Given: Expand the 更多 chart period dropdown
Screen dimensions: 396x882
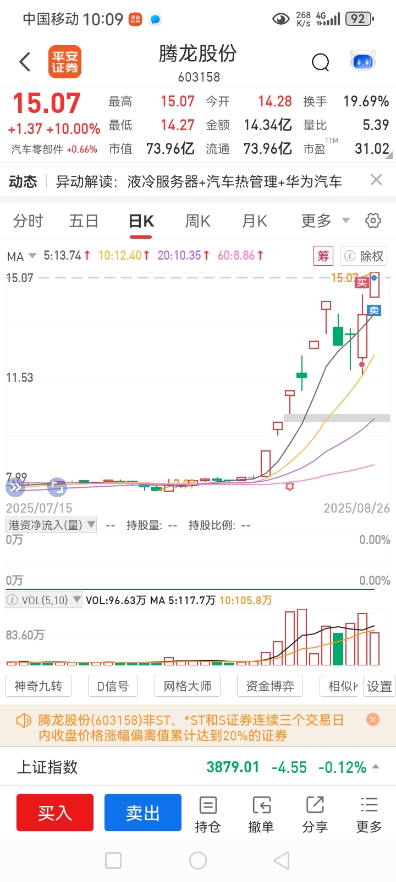Looking at the screenshot, I should 326,221.
